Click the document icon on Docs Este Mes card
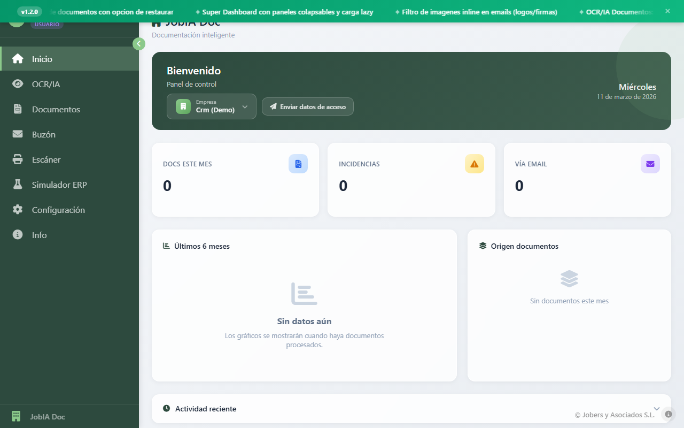 coord(298,164)
